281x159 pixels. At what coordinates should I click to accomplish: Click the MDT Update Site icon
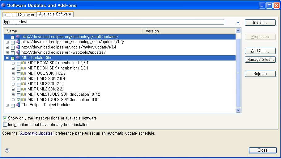pos(18,58)
